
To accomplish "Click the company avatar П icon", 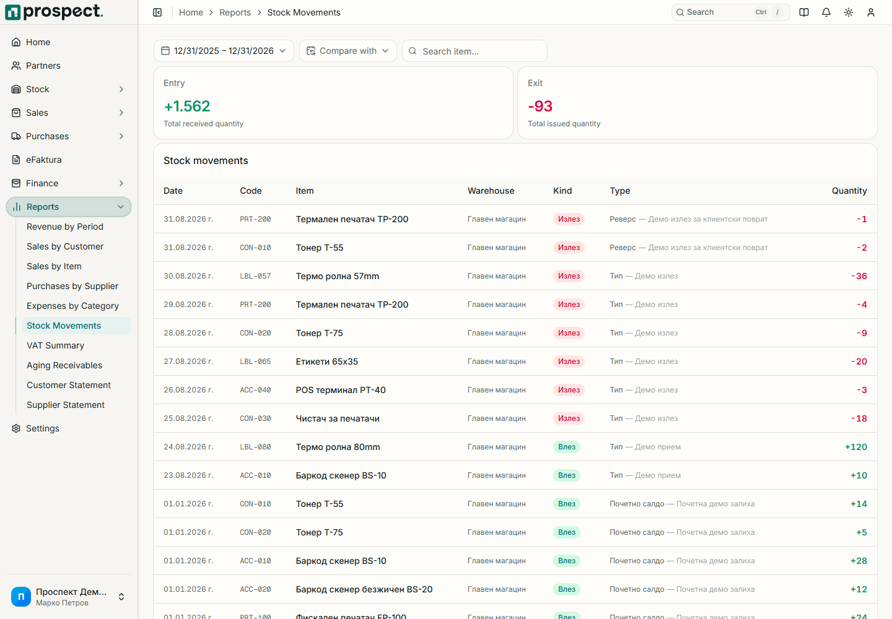I will (x=21, y=597).
